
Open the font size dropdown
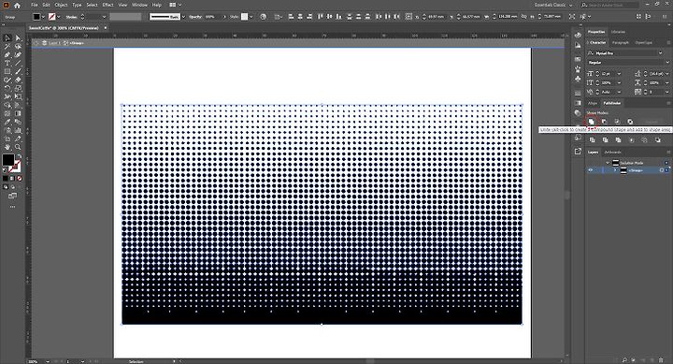tap(620, 74)
